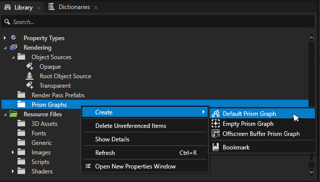Click the scrollbar up arrow

coord(311,37)
